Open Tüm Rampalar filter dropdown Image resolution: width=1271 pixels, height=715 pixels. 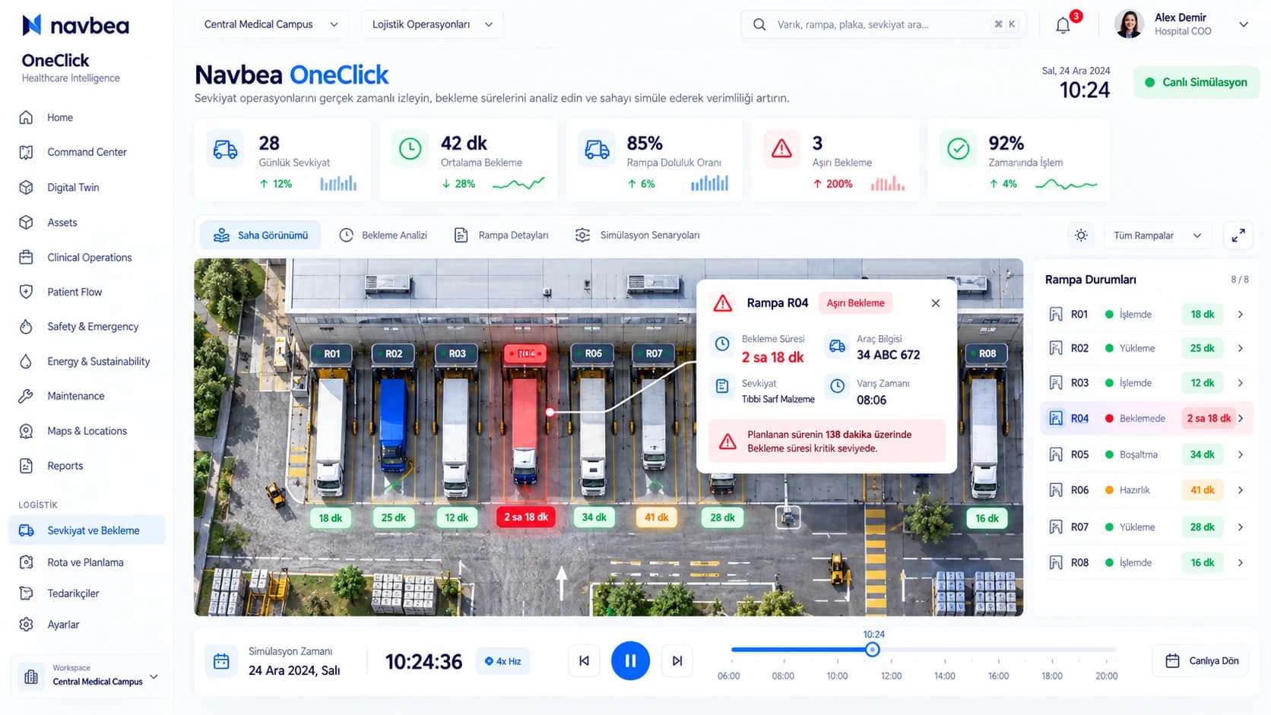point(1158,236)
